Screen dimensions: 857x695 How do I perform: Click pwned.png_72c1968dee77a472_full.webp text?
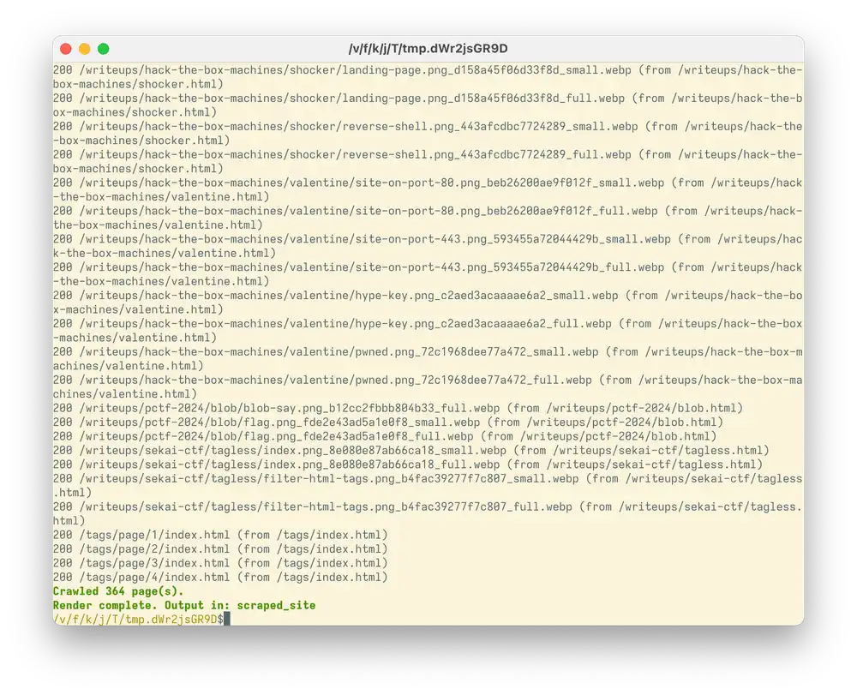tap(473, 380)
